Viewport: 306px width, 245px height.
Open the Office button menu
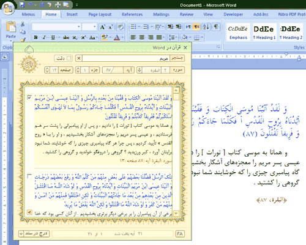tap(8, 8)
